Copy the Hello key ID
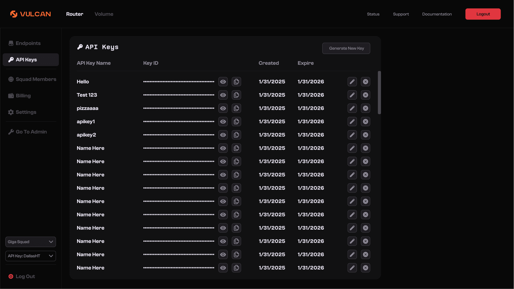This screenshot has height=289, width=514. (236, 82)
